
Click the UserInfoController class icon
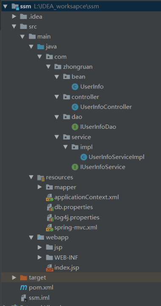pyautogui.click(x=75, y=107)
